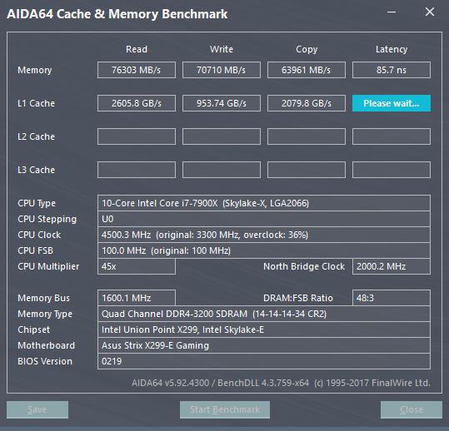Select the CPU Type information field
Image resolution: width=449 pixels, height=431 pixels.
click(x=264, y=203)
